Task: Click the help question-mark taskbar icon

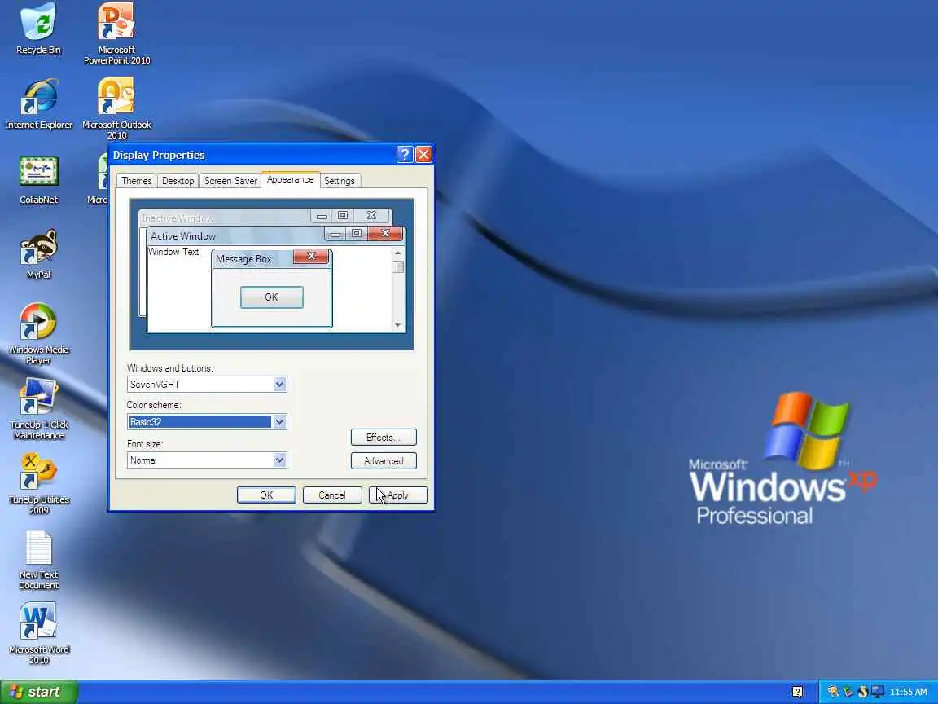Action: coord(797,692)
